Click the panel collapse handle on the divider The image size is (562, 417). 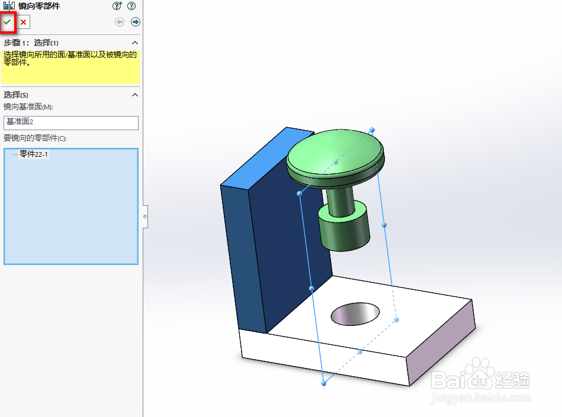coord(145,216)
